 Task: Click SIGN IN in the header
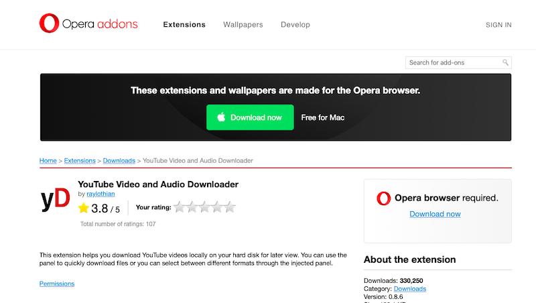click(x=498, y=25)
